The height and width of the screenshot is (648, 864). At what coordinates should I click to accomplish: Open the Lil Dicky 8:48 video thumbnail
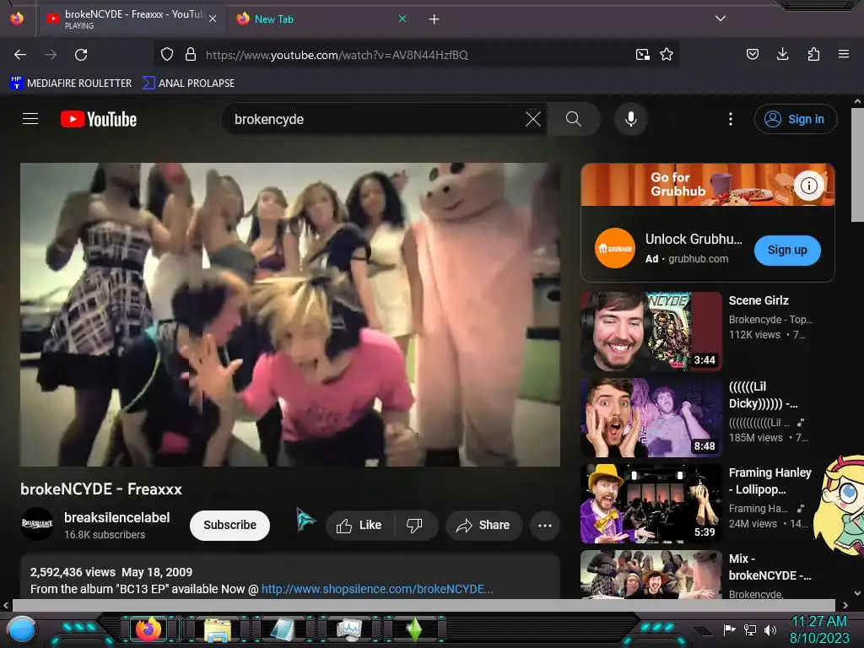tap(651, 418)
